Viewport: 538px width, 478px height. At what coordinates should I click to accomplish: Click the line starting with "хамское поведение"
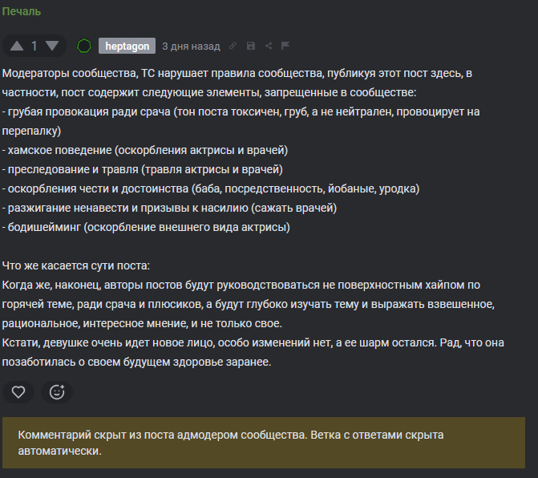pos(145,150)
